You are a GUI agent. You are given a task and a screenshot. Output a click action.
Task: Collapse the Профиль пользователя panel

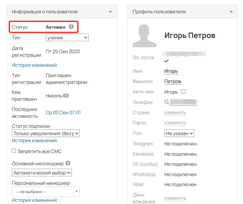pyautogui.click(x=231, y=12)
